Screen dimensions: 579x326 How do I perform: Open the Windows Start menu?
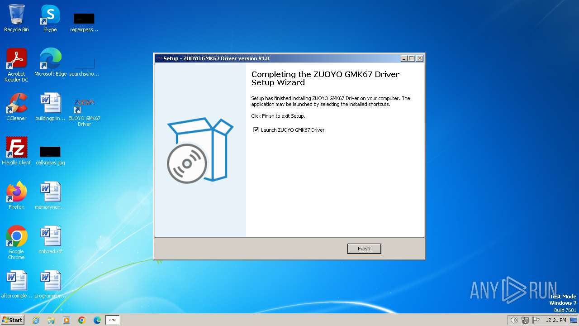(12, 320)
